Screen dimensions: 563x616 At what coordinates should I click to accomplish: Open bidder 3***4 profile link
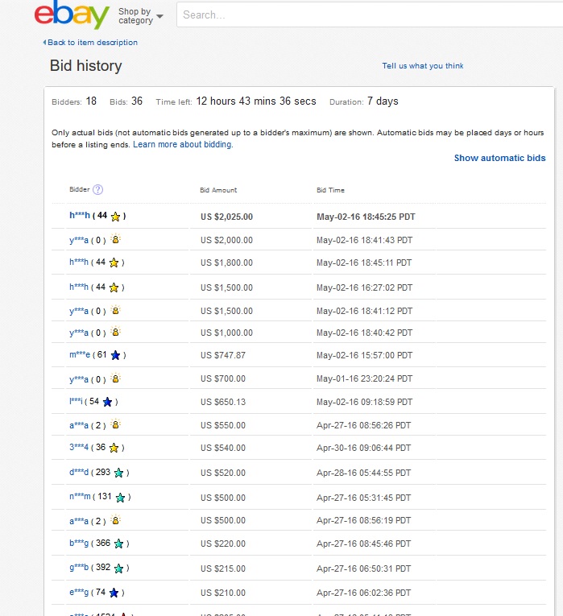tap(79, 448)
